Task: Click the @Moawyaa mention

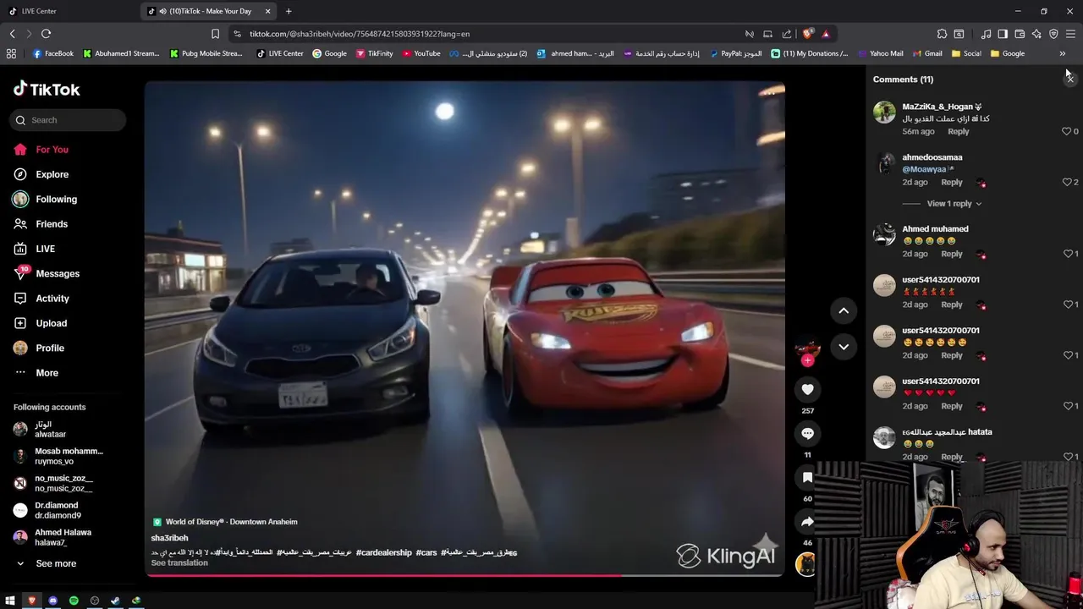Action: tap(924, 169)
